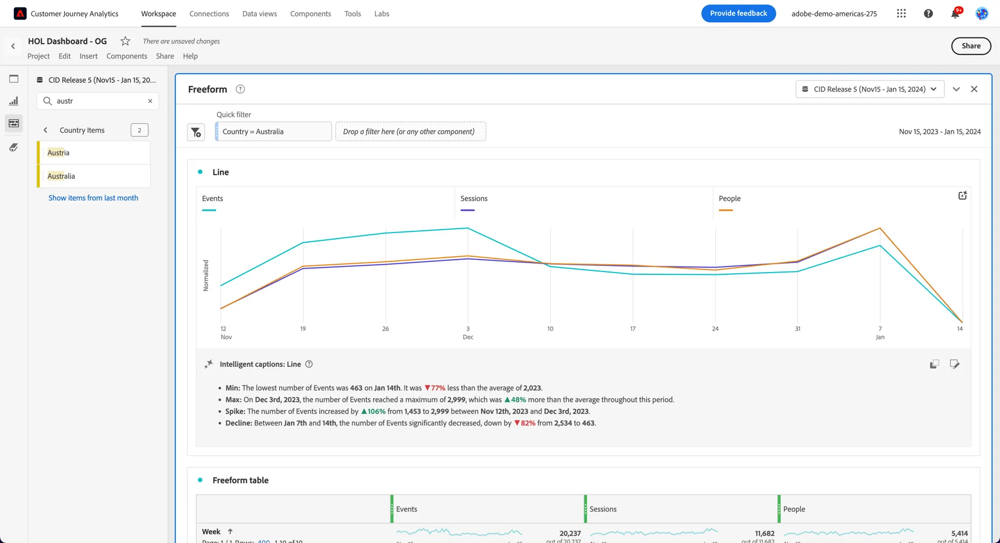This screenshot has width=1000, height=543.
Task: Open the help question mark icon
Action: pos(928,13)
